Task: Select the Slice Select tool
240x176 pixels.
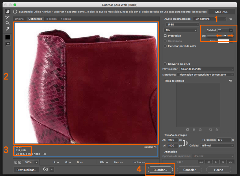Action: (8, 17)
